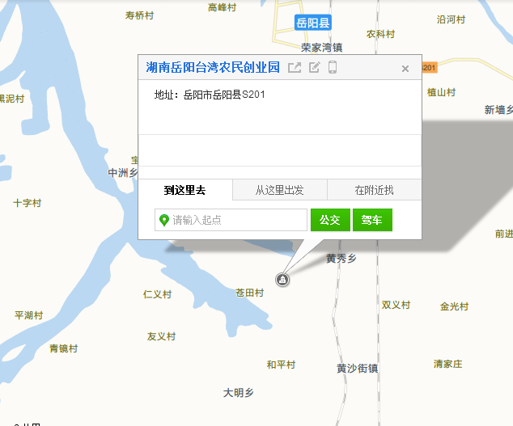Click the edit/correct info icon
This screenshot has height=426, width=513.
tap(315, 68)
